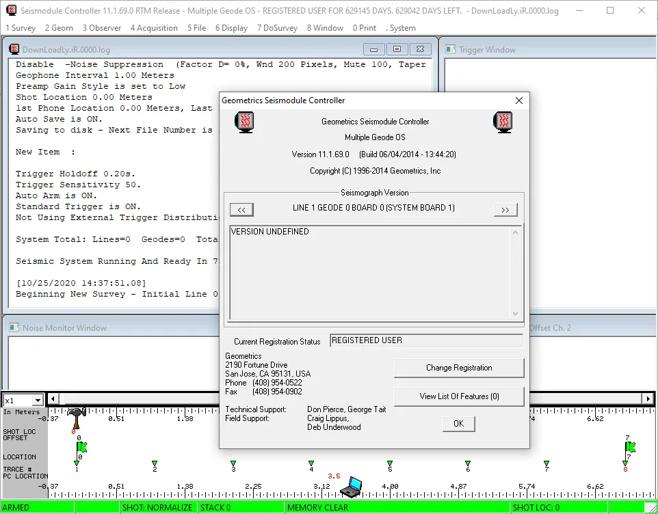Click the geometry scrollbar left arrow
658x514 pixels.
pos(53,398)
